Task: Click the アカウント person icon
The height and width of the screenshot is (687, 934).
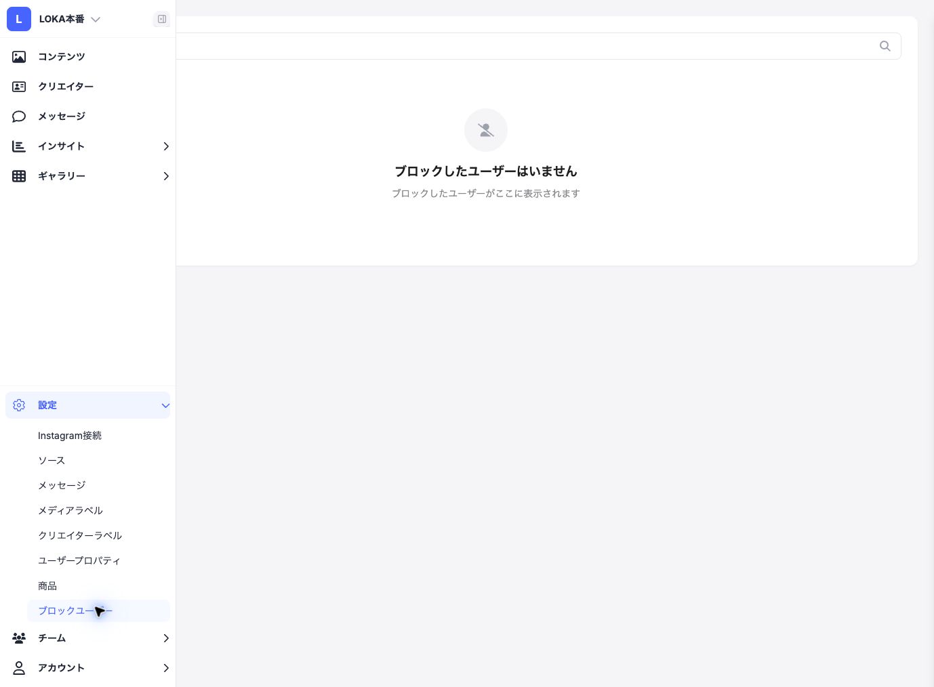Action: [19, 668]
